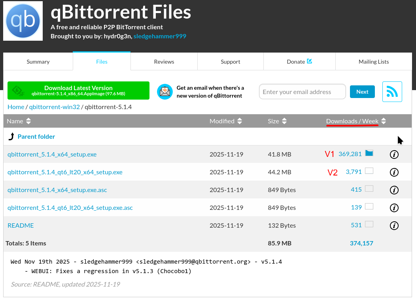
Task: Open the Parent folder link
Action: 36,136
